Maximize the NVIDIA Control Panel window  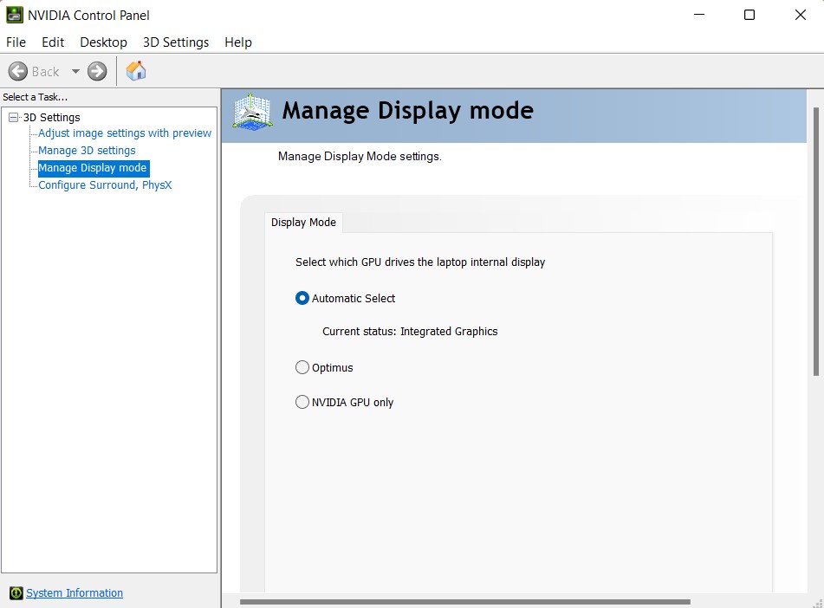[749, 15]
